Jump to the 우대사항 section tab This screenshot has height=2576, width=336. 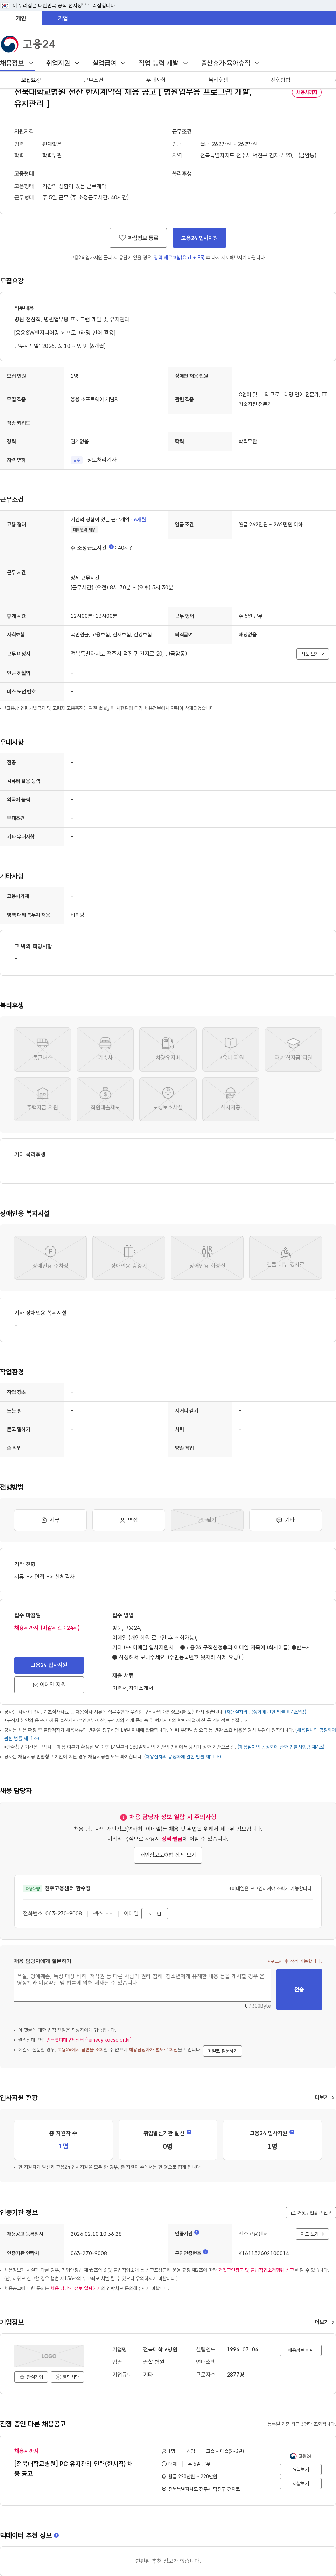click(156, 80)
